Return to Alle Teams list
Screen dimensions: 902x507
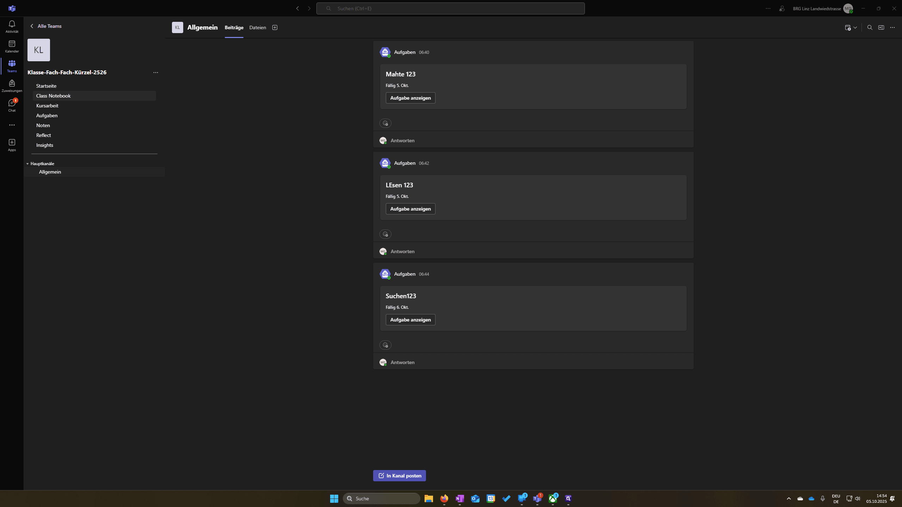[x=46, y=26]
